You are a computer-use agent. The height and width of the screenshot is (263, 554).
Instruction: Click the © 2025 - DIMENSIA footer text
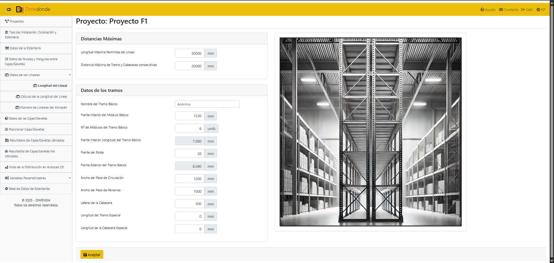(36, 200)
